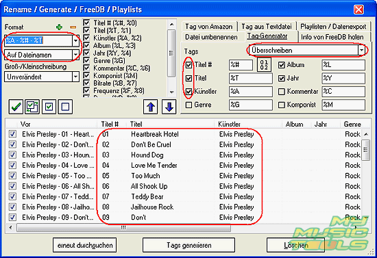Click the Titel # field containing %#
Viewport: 377px width, 258px height.
(241, 65)
